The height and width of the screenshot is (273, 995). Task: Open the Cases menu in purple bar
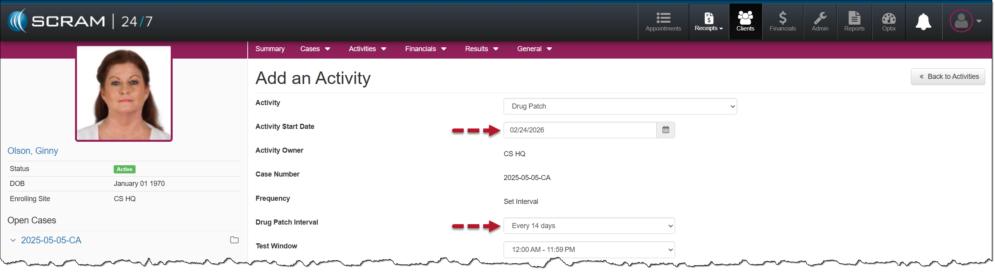pos(315,49)
